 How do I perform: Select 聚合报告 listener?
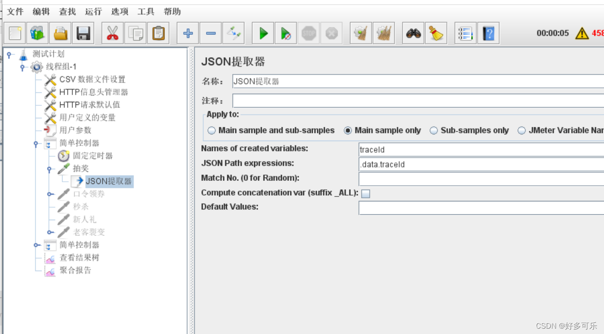coord(75,270)
